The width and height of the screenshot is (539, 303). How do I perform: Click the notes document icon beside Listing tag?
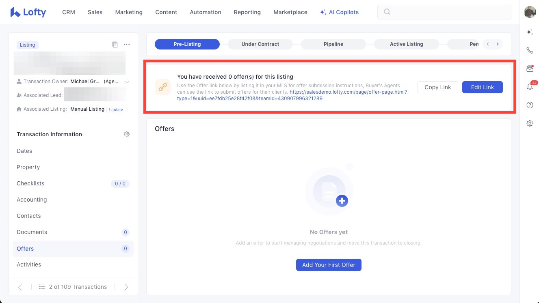coord(115,45)
